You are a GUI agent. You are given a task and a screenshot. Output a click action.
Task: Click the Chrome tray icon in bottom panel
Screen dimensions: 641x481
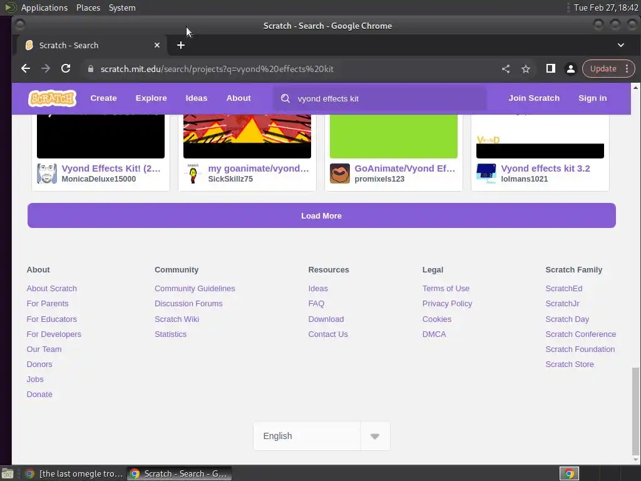569,473
